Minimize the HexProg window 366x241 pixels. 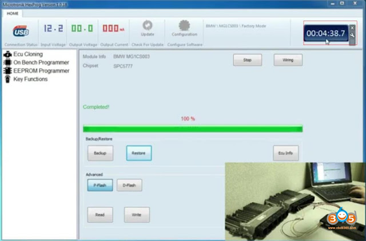[333, 3]
